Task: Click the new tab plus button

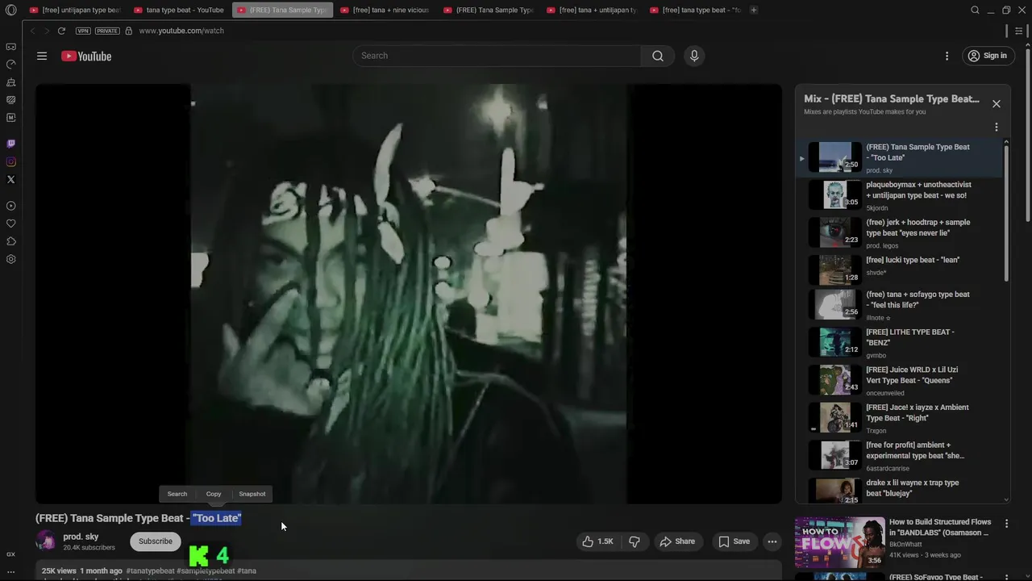Action: tap(754, 10)
